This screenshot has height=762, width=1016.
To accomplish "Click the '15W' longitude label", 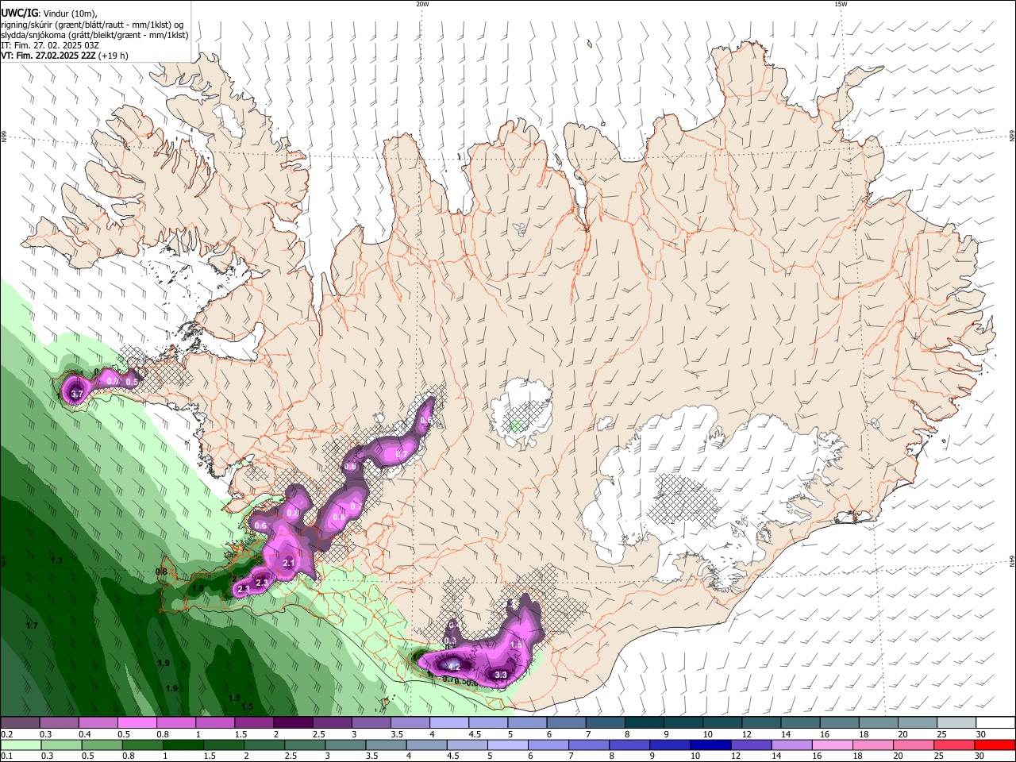I will coord(841,4).
